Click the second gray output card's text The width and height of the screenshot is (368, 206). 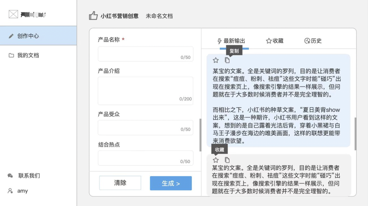(276, 179)
